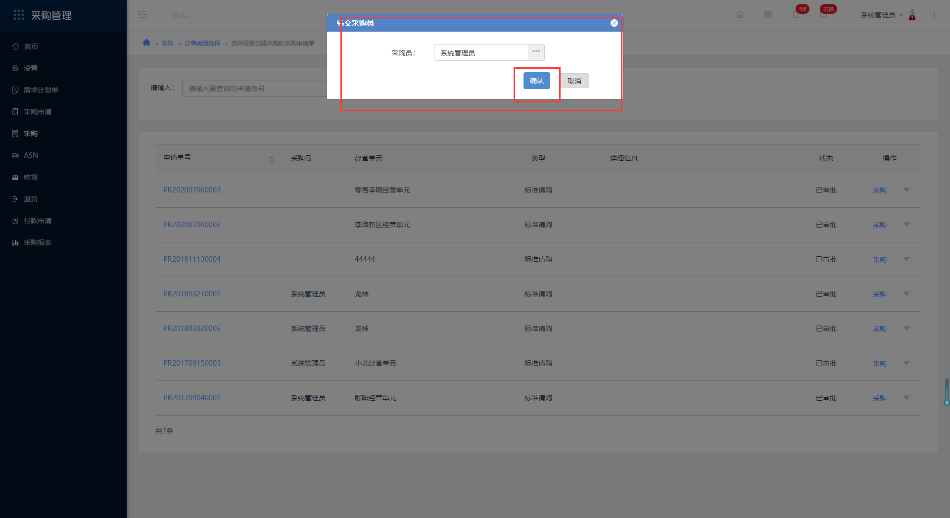Click 采购 action for PR201709150003

879,364
